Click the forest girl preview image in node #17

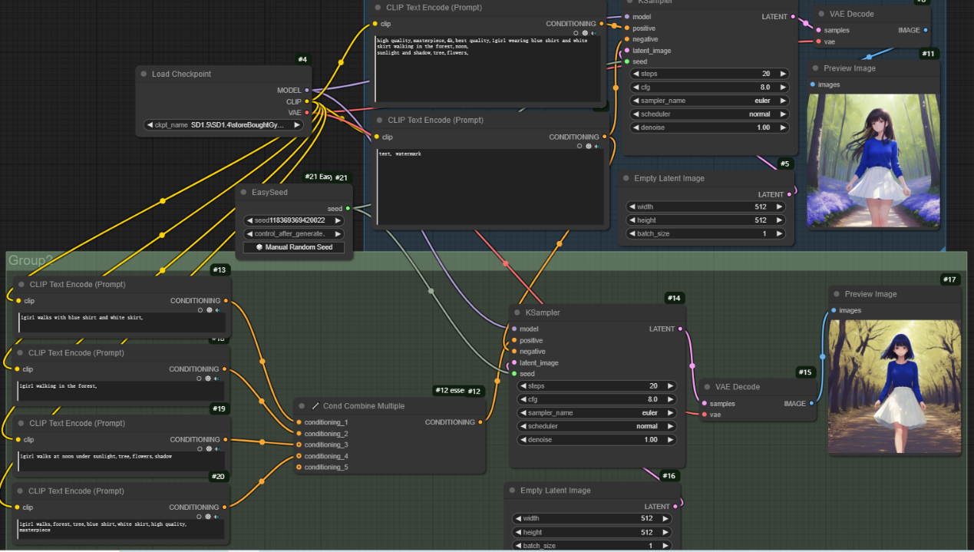(894, 385)
